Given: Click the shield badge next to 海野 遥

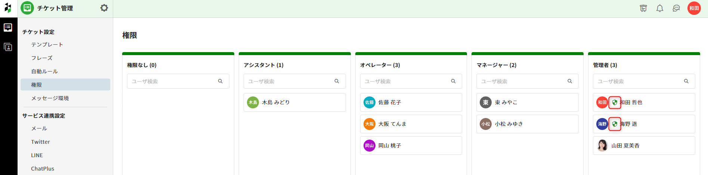Looking at the screenshot, I should point(615,124).
